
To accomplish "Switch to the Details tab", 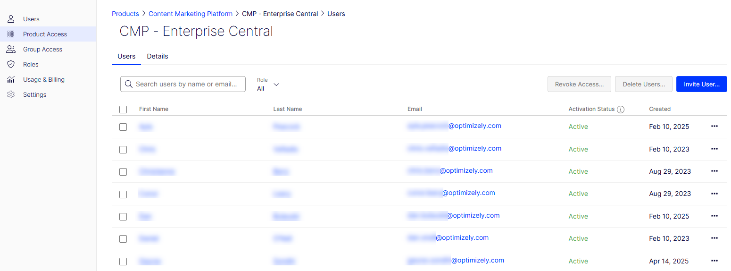I will point(158,56).
